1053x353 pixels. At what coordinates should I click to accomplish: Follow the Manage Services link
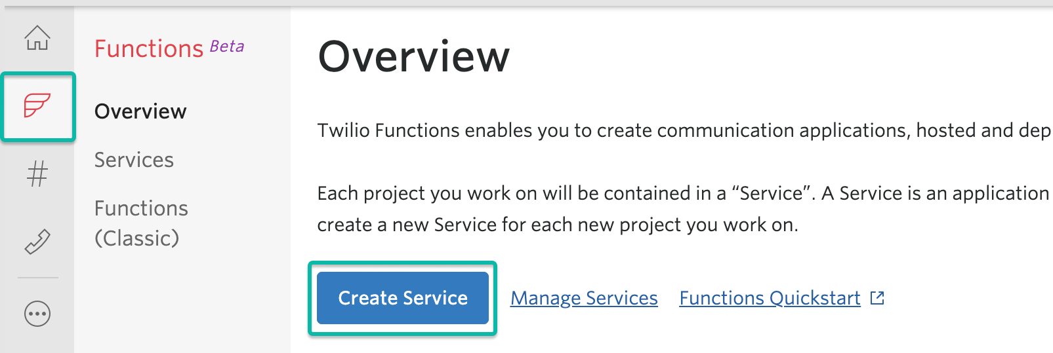[584, 298]
